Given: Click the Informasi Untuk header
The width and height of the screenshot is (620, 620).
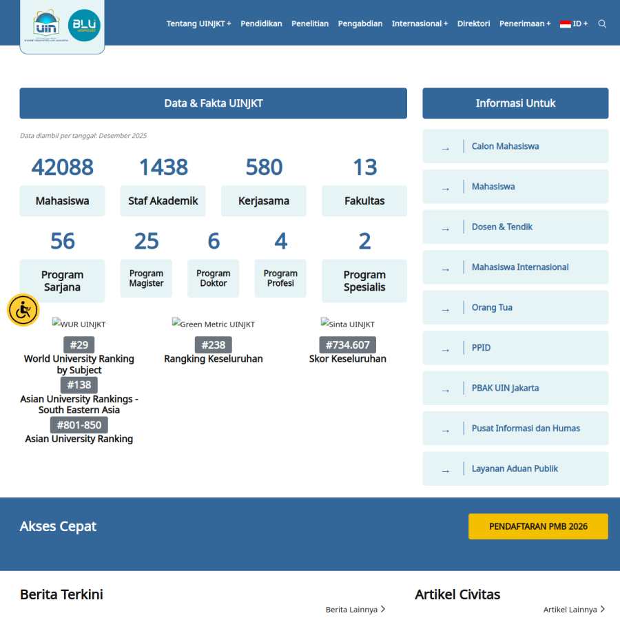Looking at the screenshot, I should pyautogui.click(x=515, y=103).
